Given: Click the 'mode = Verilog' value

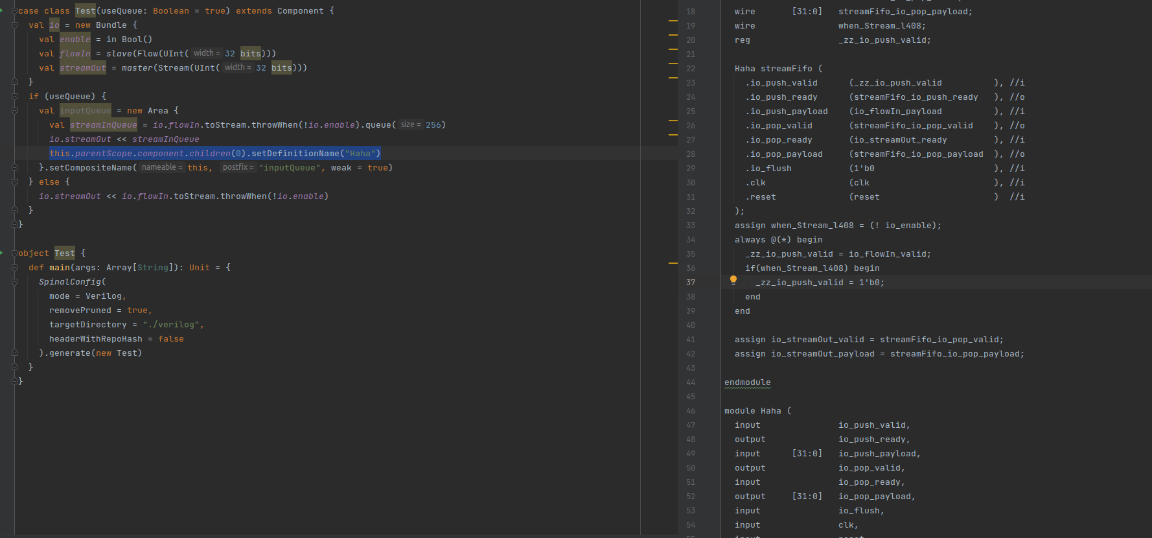Looking at the screenshot, I should point(104,296).
